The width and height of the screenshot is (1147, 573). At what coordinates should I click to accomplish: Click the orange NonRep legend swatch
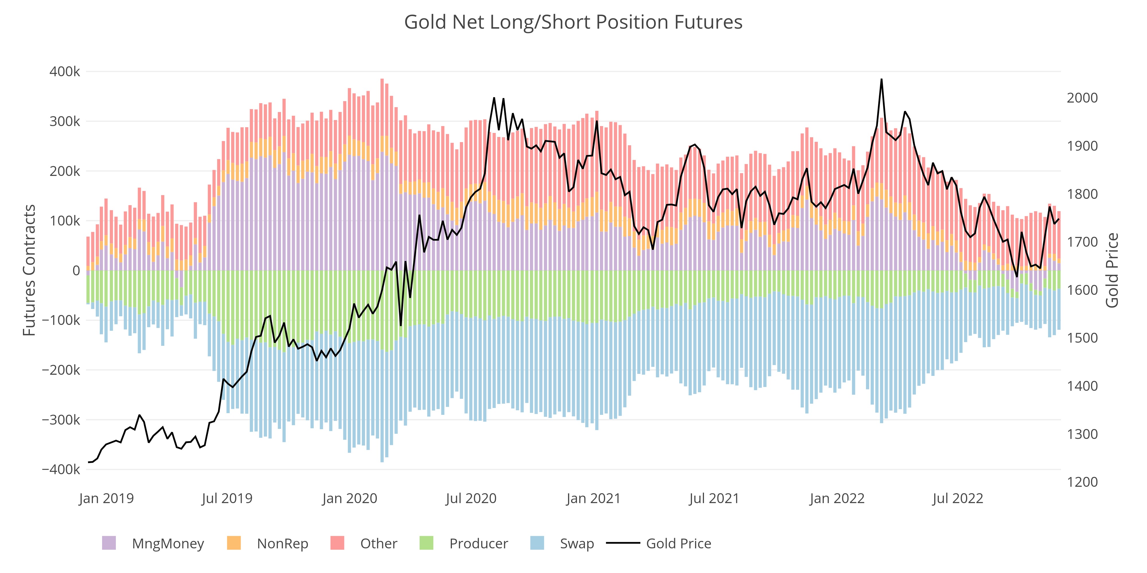[x=234, y=543]
